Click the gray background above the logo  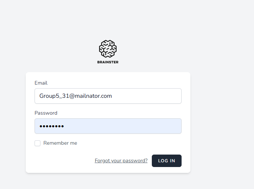[x=108, y=18]
